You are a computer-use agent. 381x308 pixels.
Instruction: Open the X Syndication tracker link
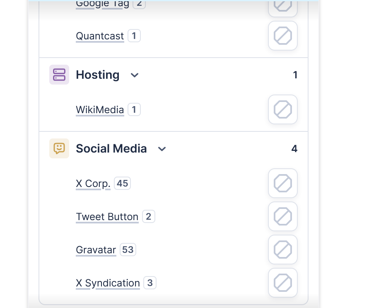coord(108,283)
